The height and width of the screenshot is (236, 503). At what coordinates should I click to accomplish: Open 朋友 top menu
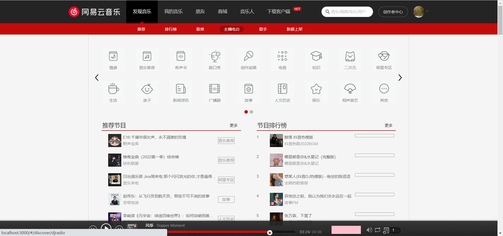click(x=200, y=12)
